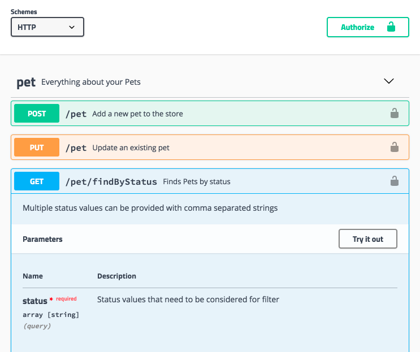Collapse the GET /pet/findByStatus operation
420x352 pixels.
pos(210,181)
